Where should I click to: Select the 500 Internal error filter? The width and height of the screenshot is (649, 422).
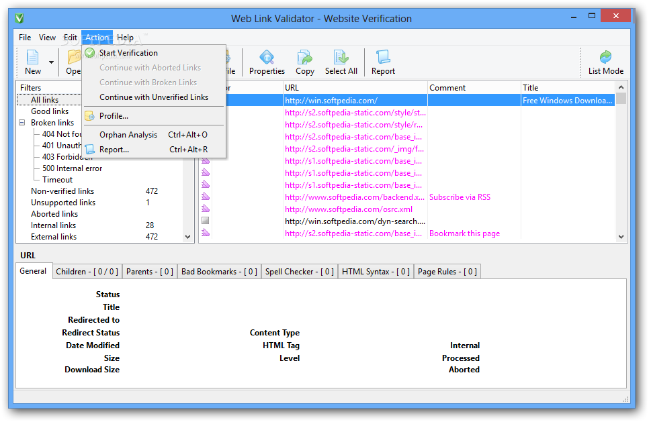tap(72, 168)
